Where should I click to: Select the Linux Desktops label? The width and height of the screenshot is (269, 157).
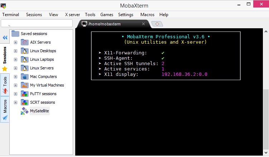click(x=43, y=51)
